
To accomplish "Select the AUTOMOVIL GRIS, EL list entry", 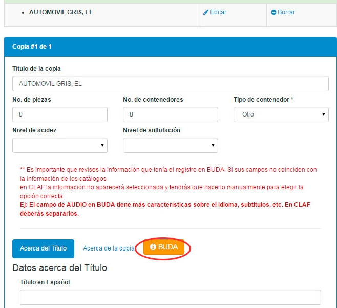I will [x=61, y=12].
